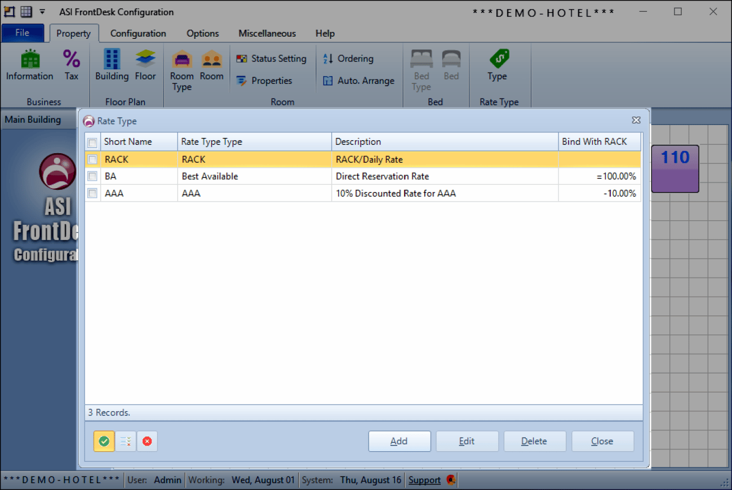
Task: Tick the checkbox for the RACK row
Action: [x=93, y=159]
